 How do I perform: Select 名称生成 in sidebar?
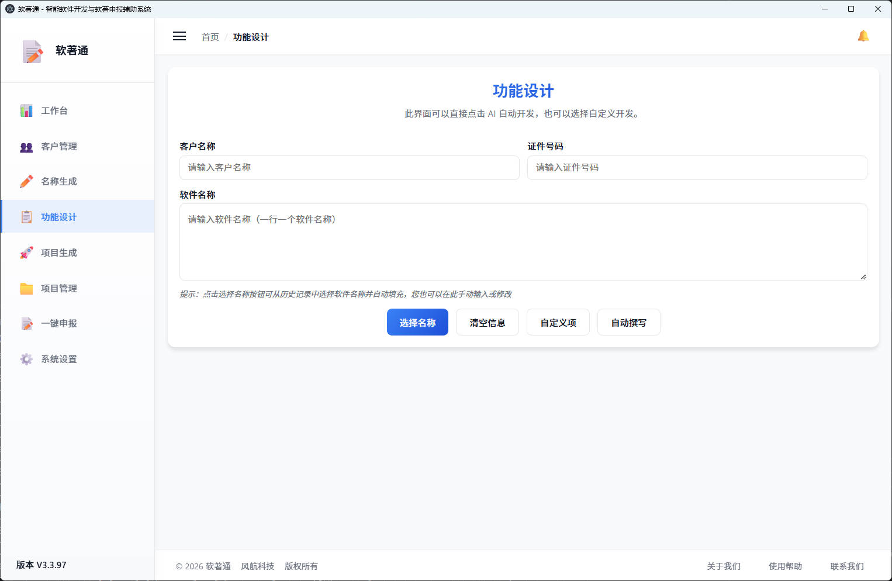click(x=78, y=181)
